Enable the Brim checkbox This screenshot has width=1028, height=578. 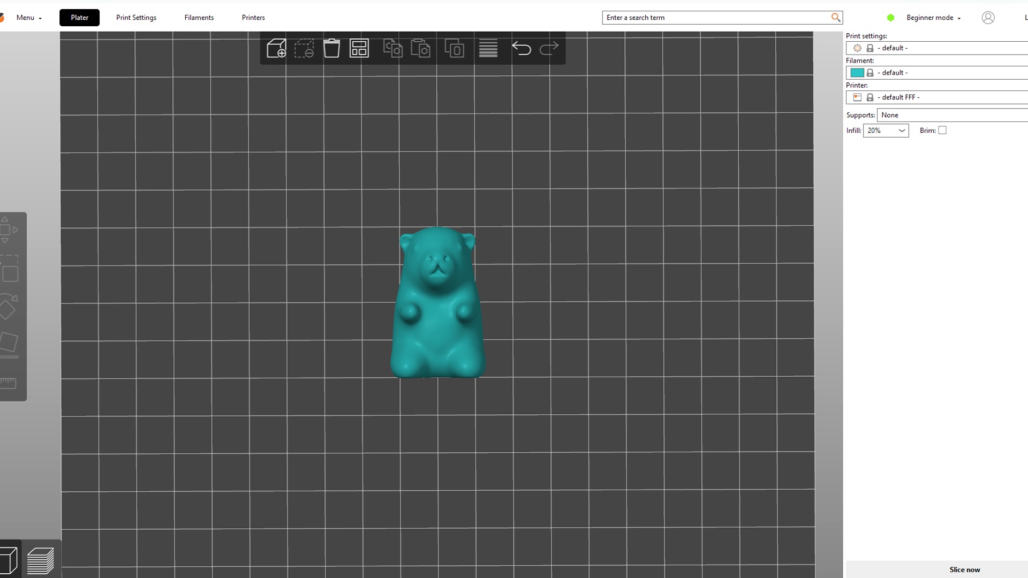tap(942, 130)
